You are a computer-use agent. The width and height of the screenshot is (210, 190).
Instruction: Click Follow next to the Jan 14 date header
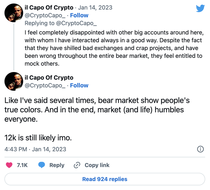[x=79, y=15]
